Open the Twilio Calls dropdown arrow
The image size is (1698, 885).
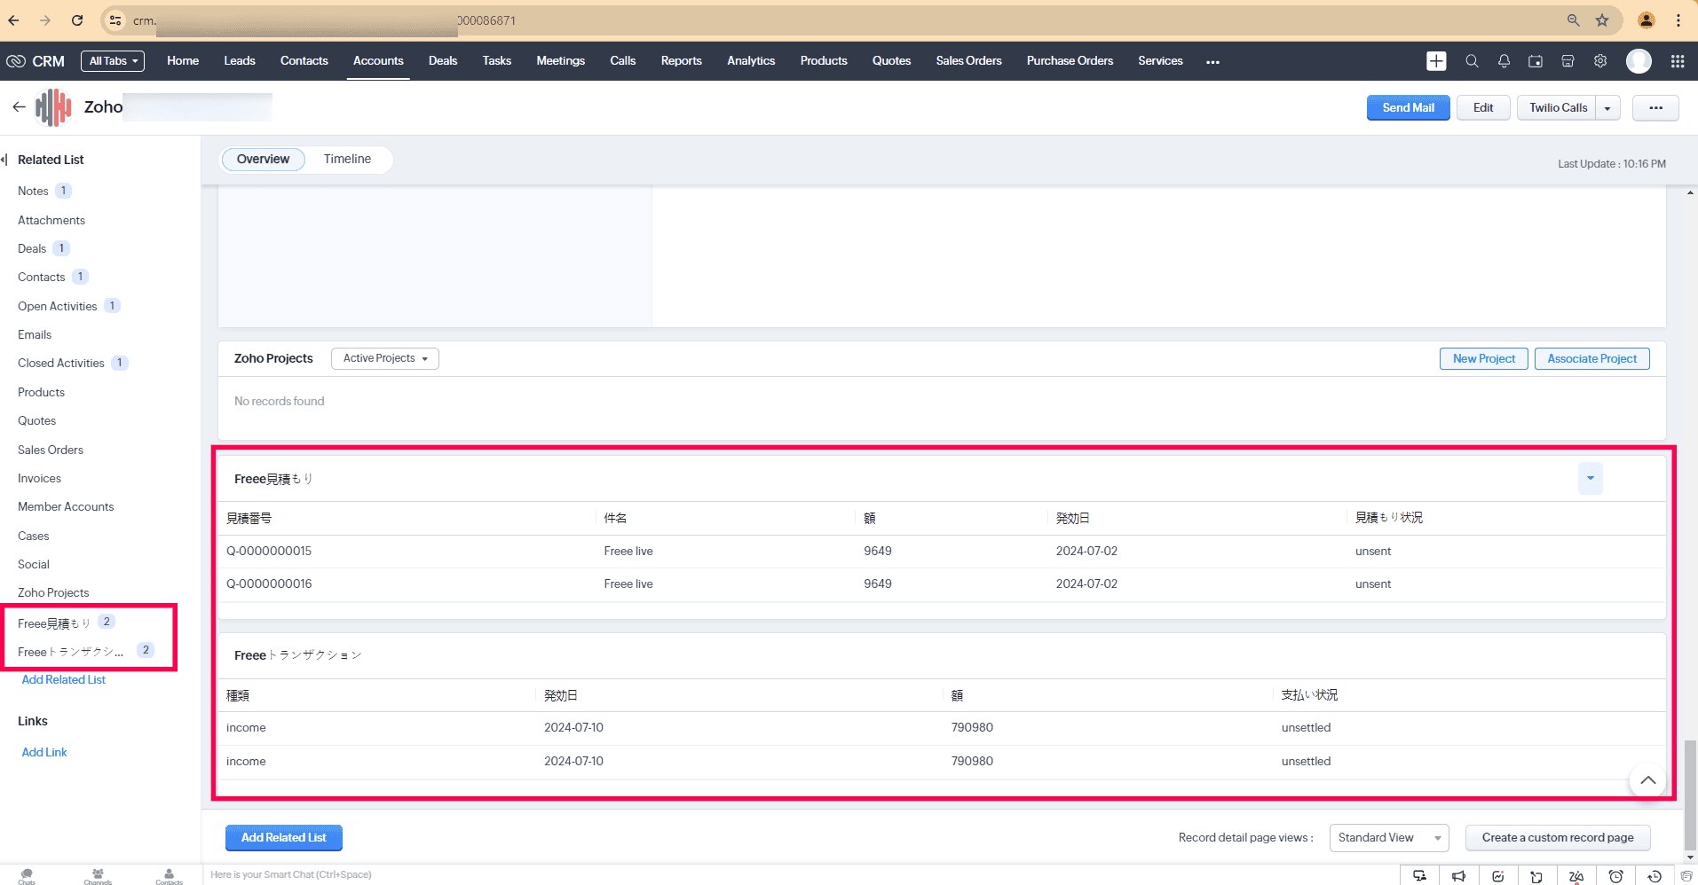pos(1608,108)
